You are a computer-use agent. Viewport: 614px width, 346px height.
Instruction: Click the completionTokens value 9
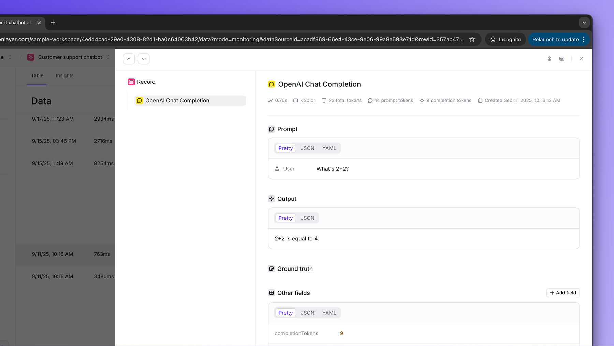point(341,333)
